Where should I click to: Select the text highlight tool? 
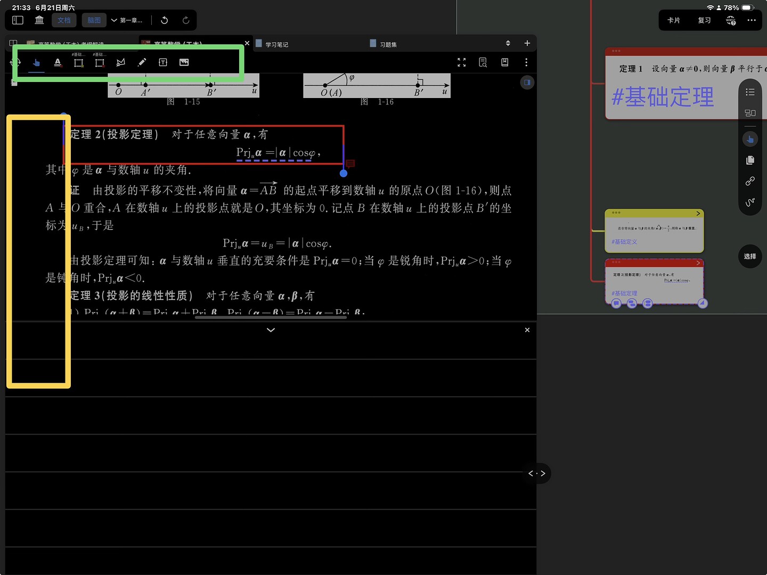[x=58, y=63]
